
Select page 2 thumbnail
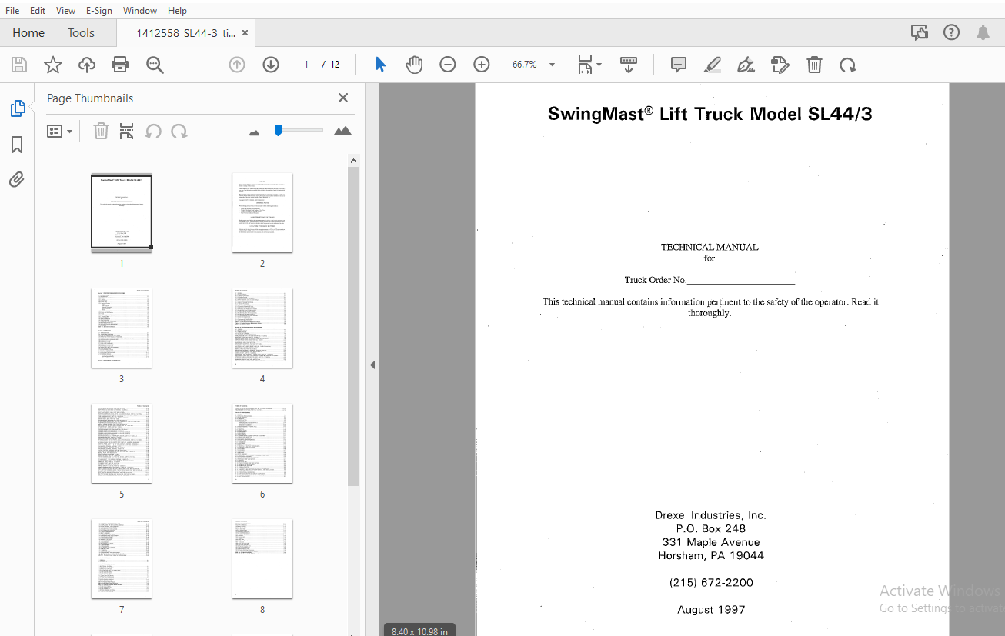pos(262,212)
